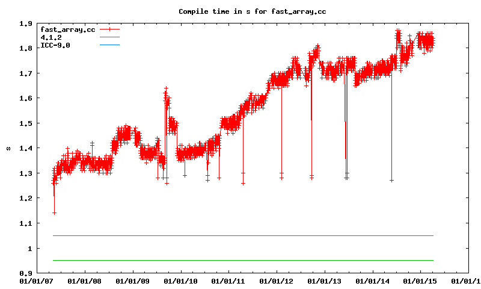
Task: Click the lowest red data point near 1.14
Action: (54, 213)
